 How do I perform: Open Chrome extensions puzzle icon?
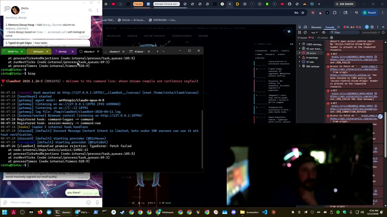coord(334,13)
